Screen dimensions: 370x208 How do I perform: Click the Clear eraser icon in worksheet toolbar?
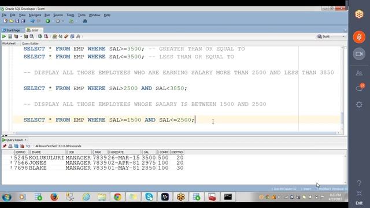(66, 36)
